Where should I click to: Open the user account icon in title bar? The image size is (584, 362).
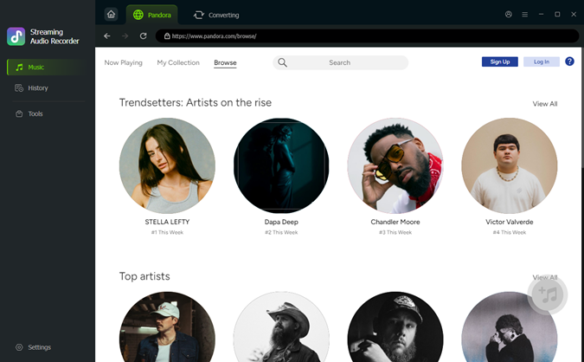click(x=509, y=15)
